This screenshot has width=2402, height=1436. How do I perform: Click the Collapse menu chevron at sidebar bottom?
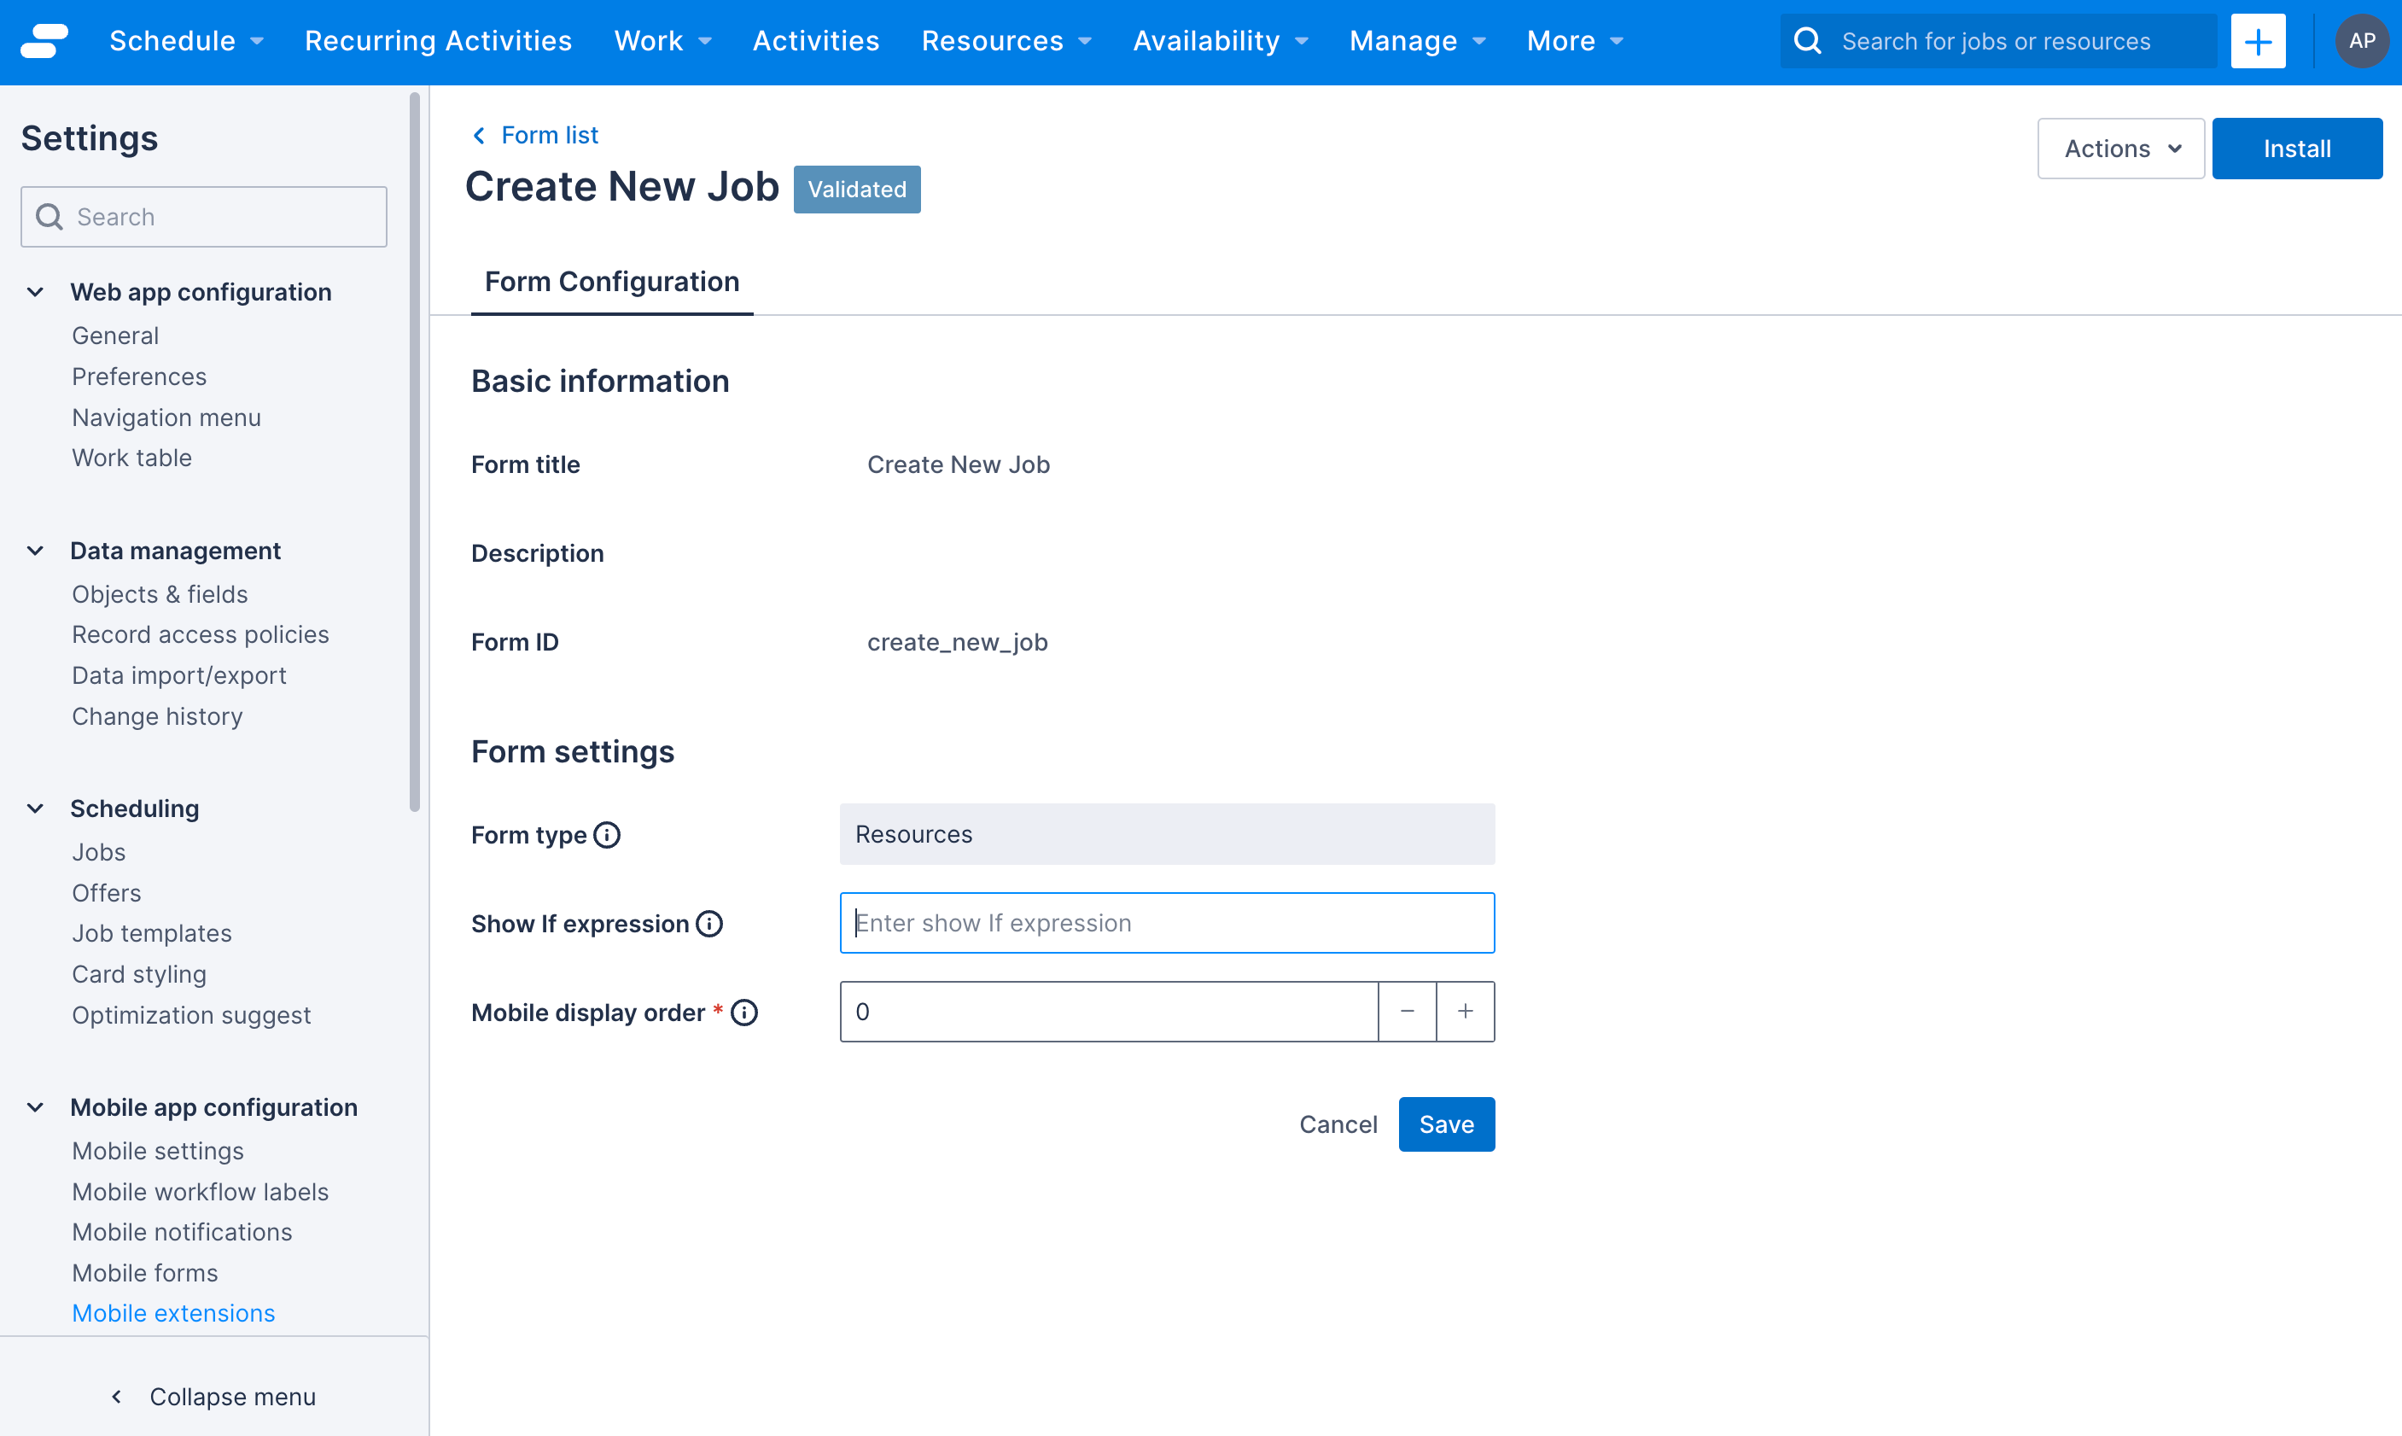[x=115, y=1397]
